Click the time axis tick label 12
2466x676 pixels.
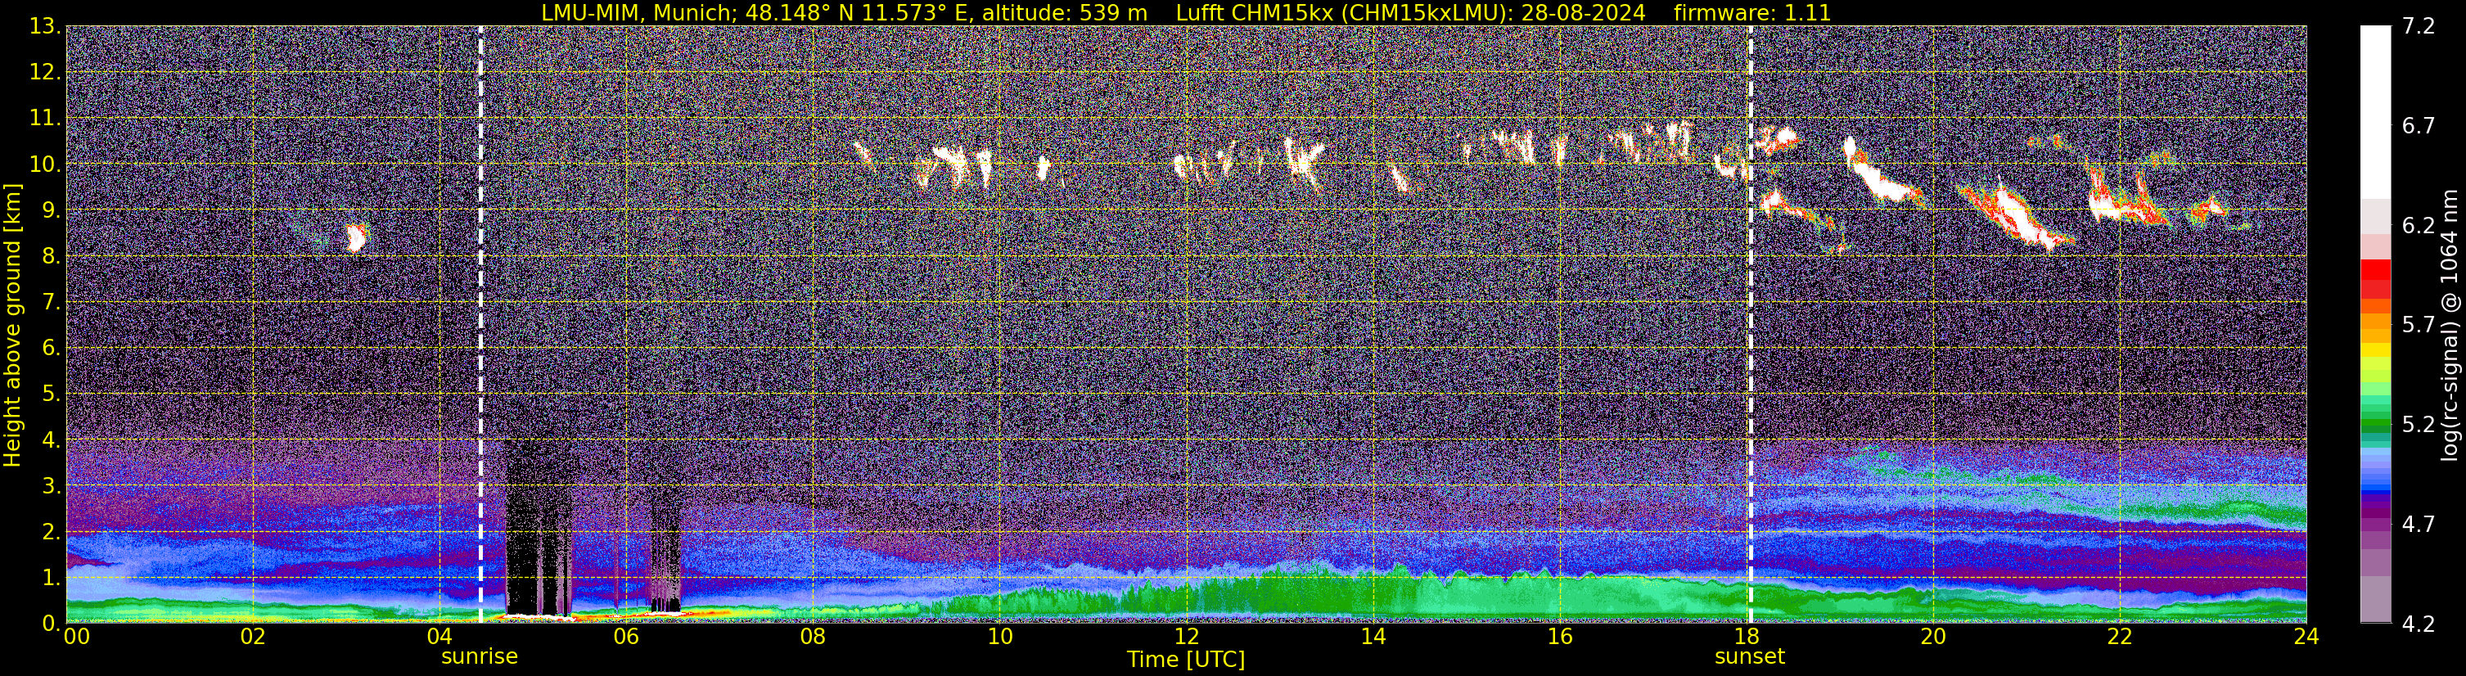1186,637
